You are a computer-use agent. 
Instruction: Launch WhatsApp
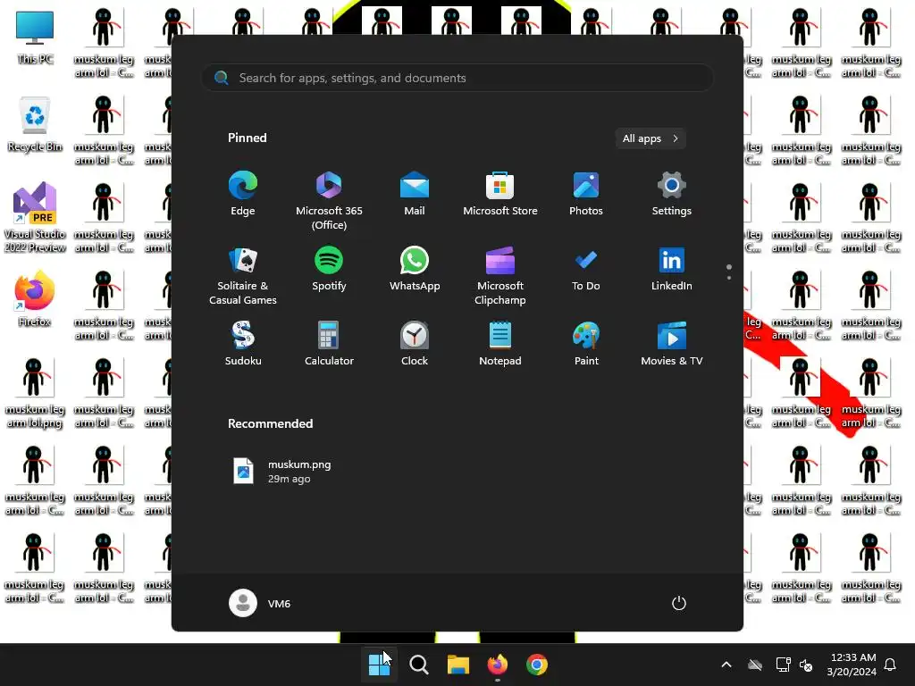415,269
